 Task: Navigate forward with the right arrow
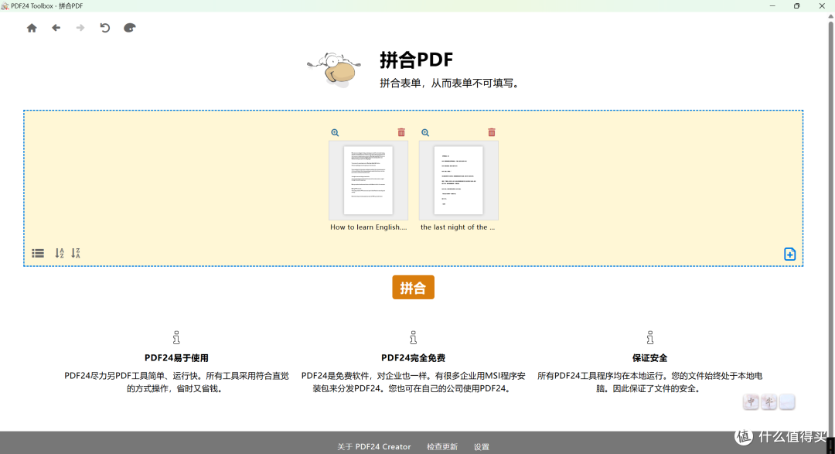[x=80, y=28]
